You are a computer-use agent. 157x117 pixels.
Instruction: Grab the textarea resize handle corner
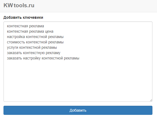(151, 100)
